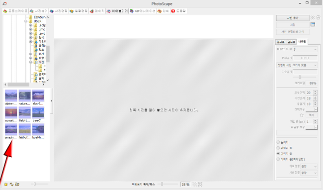The width and height of the screenshot is (323, 190).
Task: Click the magnifier icon in the title bar
Action: (x=4, y=3)
